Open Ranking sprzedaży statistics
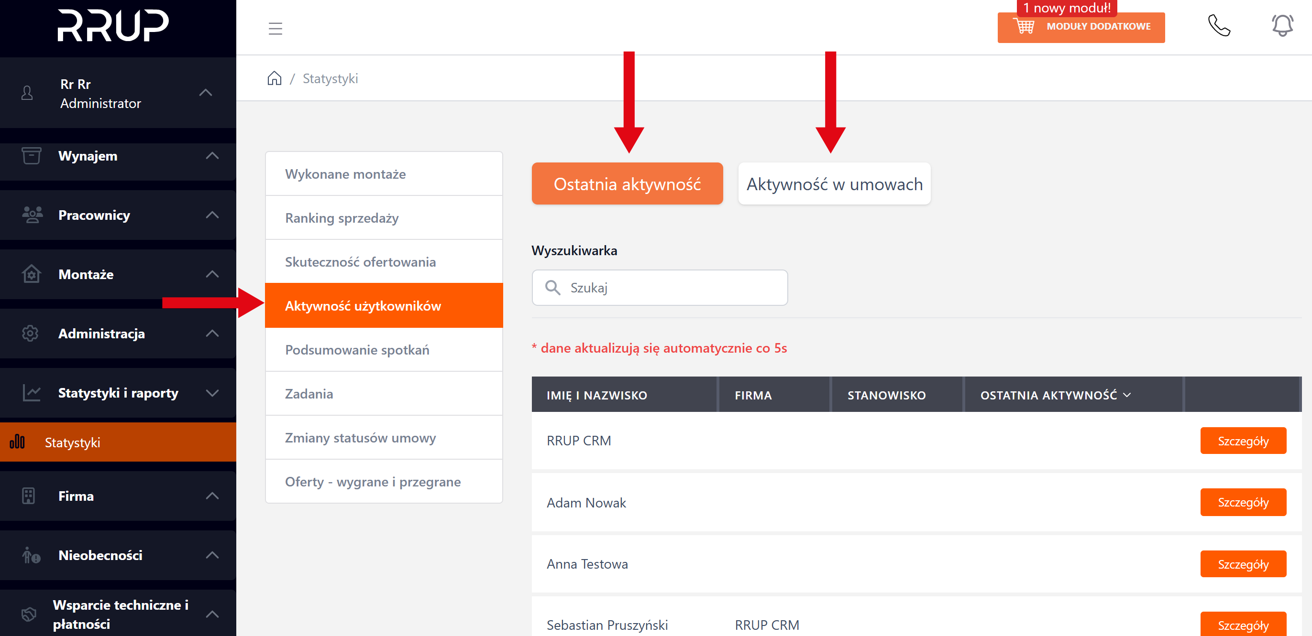The width and height of the screenshot is (1312, 636). coord(342,218)
